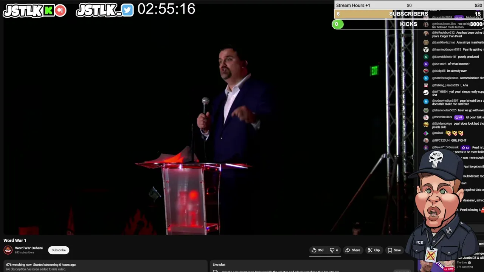Open @DD-st5rh's purple avatar
Image resolution: width=484 pixels, height=272 pixels.
[426, 64]
